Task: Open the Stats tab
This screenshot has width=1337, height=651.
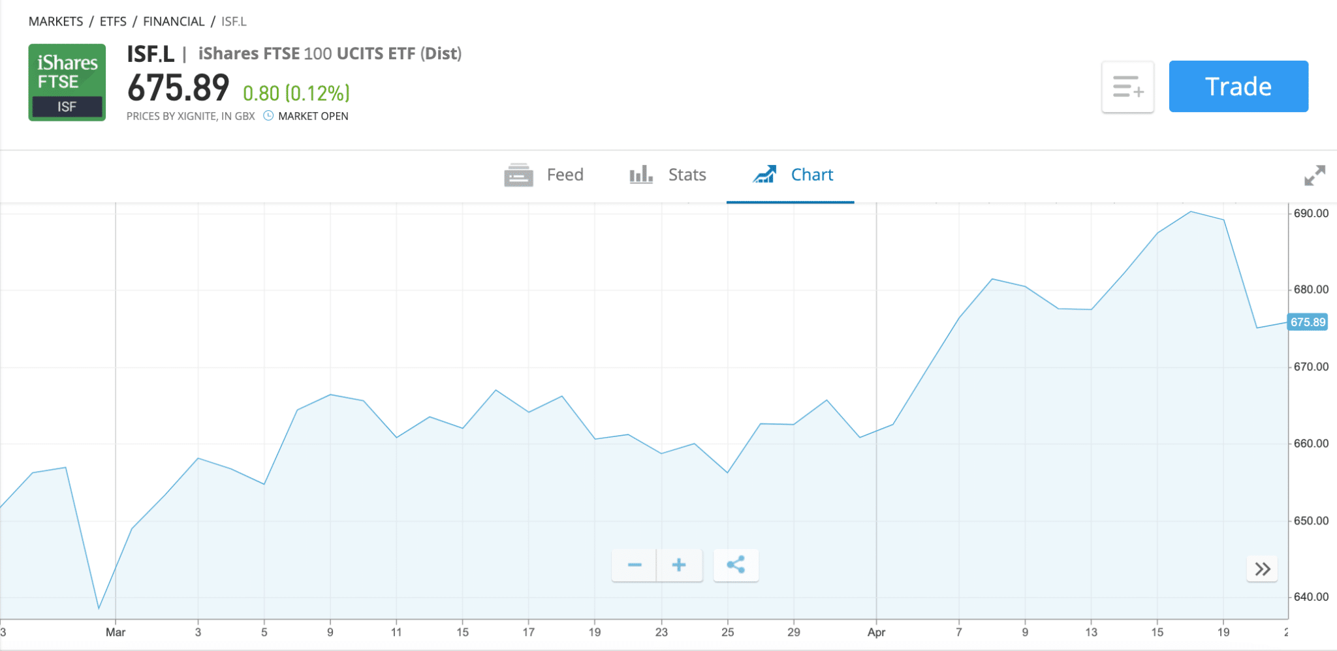Action: click(668, 175)
